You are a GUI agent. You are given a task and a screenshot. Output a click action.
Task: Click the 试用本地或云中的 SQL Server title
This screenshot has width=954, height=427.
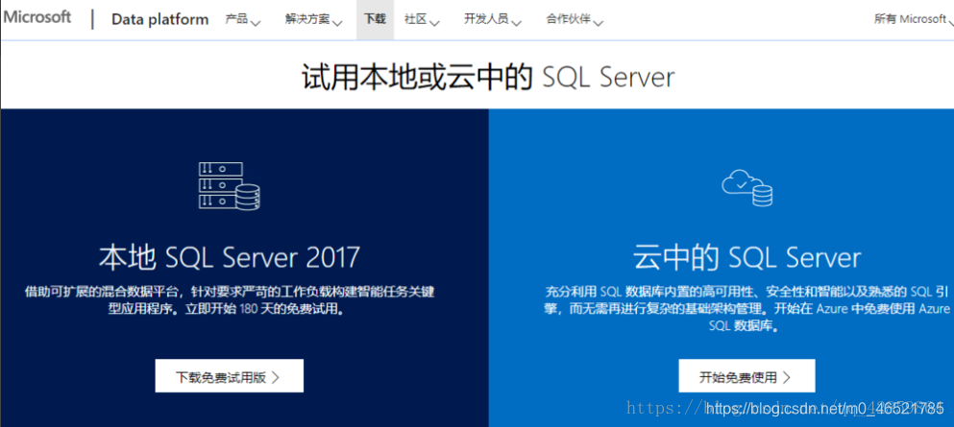(x=488, y=78)
